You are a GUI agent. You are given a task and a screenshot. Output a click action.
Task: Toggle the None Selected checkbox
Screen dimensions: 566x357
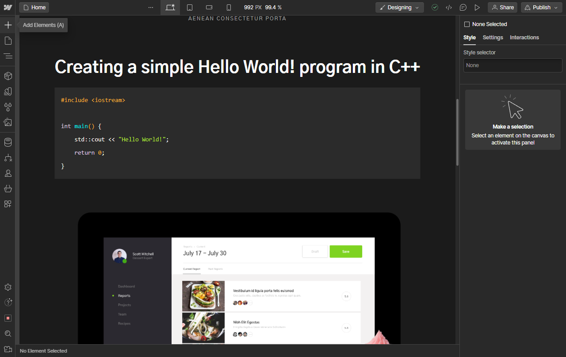pyautogui.click(x=467, y=24)
